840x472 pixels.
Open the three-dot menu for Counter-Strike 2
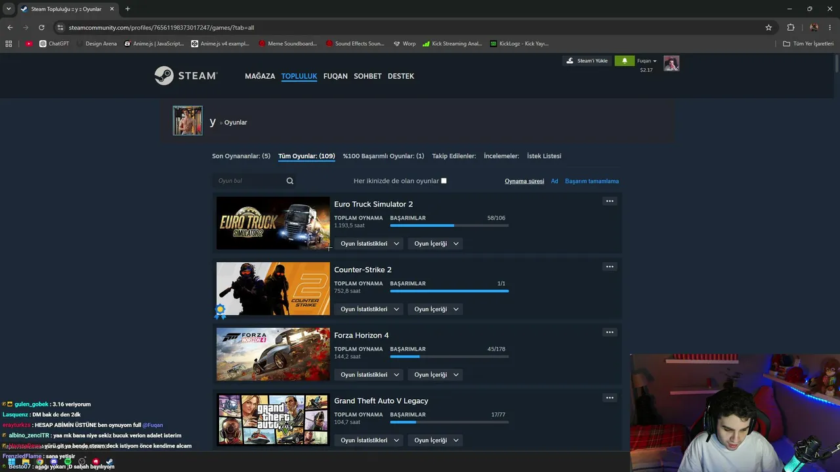coord(610,267)
